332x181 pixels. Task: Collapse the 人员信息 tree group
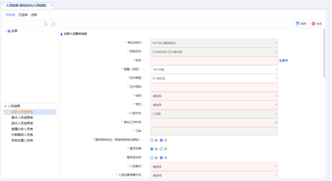[5, 106]
